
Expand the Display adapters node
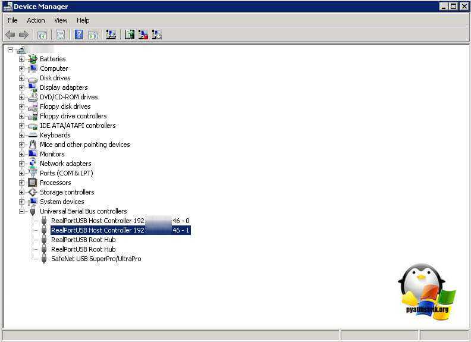click(x=21, y=88)
